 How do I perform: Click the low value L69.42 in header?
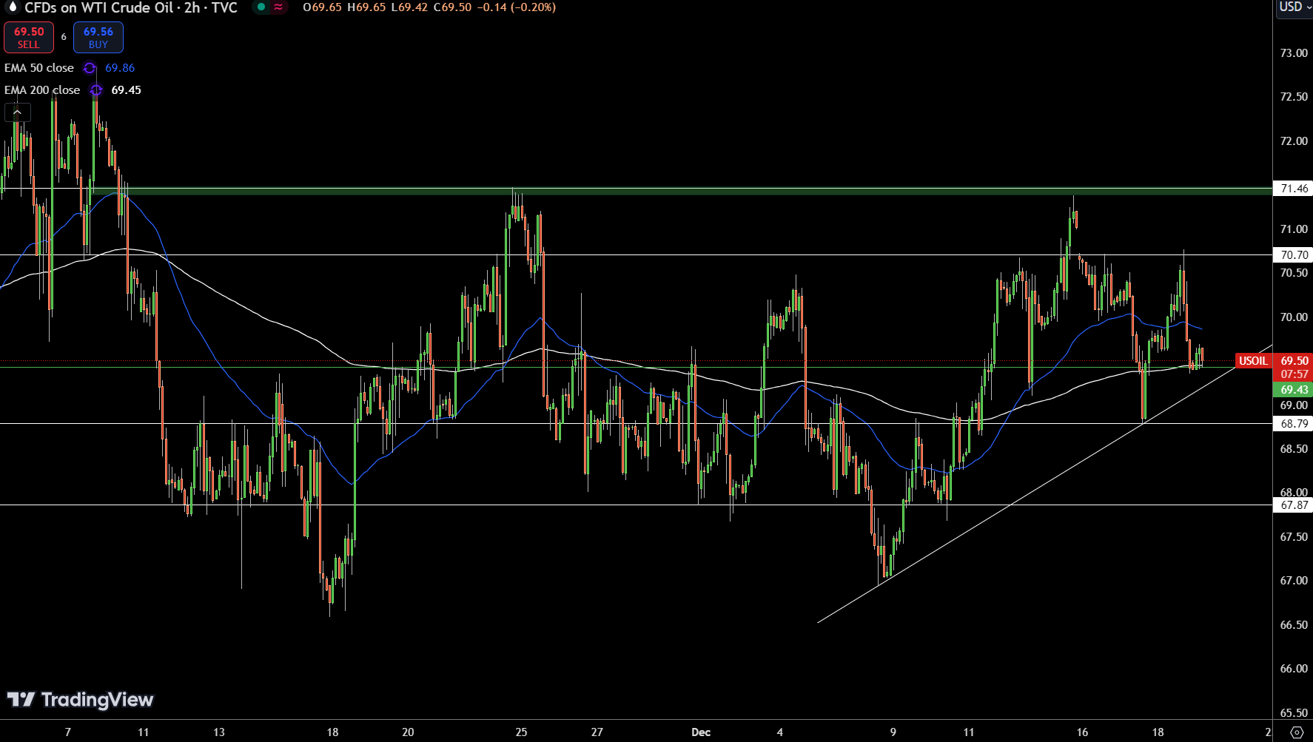(409, 7)
